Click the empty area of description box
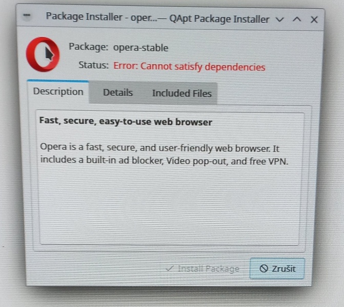The width and height of the screenshot is (344, 307). tap(169, 206)
